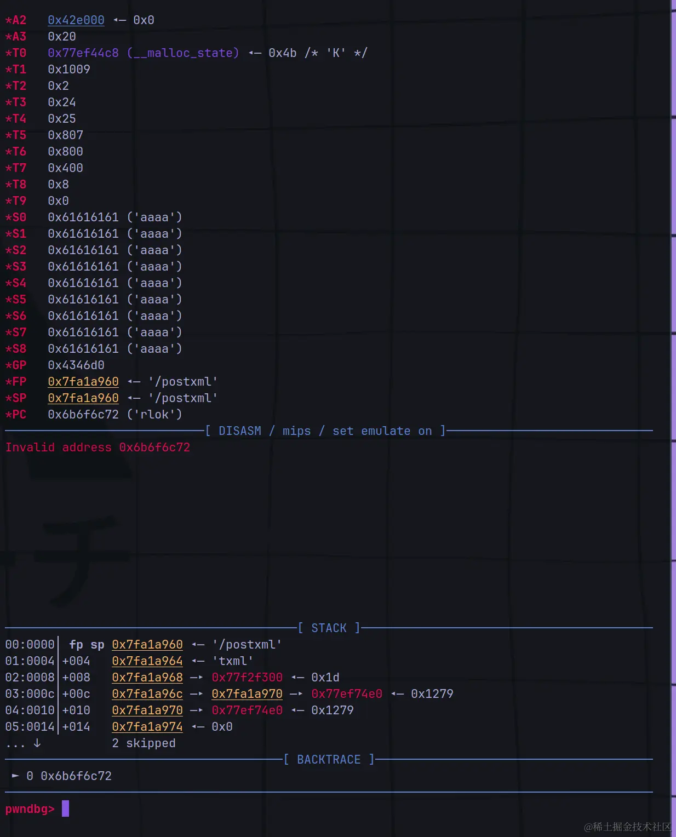
Task: Click stack address 0x7fa1a96c
Action: pos(147,694)
